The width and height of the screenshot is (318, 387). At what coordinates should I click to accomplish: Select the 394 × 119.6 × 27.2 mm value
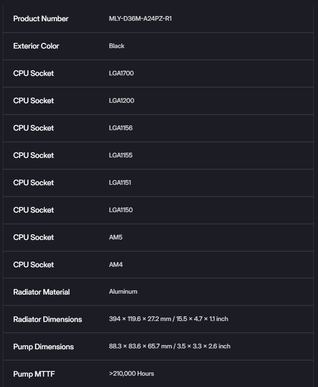pyautogui.click(x=140, y=319)
